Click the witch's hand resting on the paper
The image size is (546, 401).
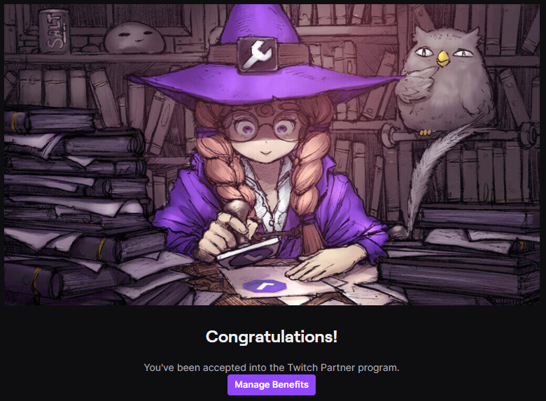[x=322, y=264]
